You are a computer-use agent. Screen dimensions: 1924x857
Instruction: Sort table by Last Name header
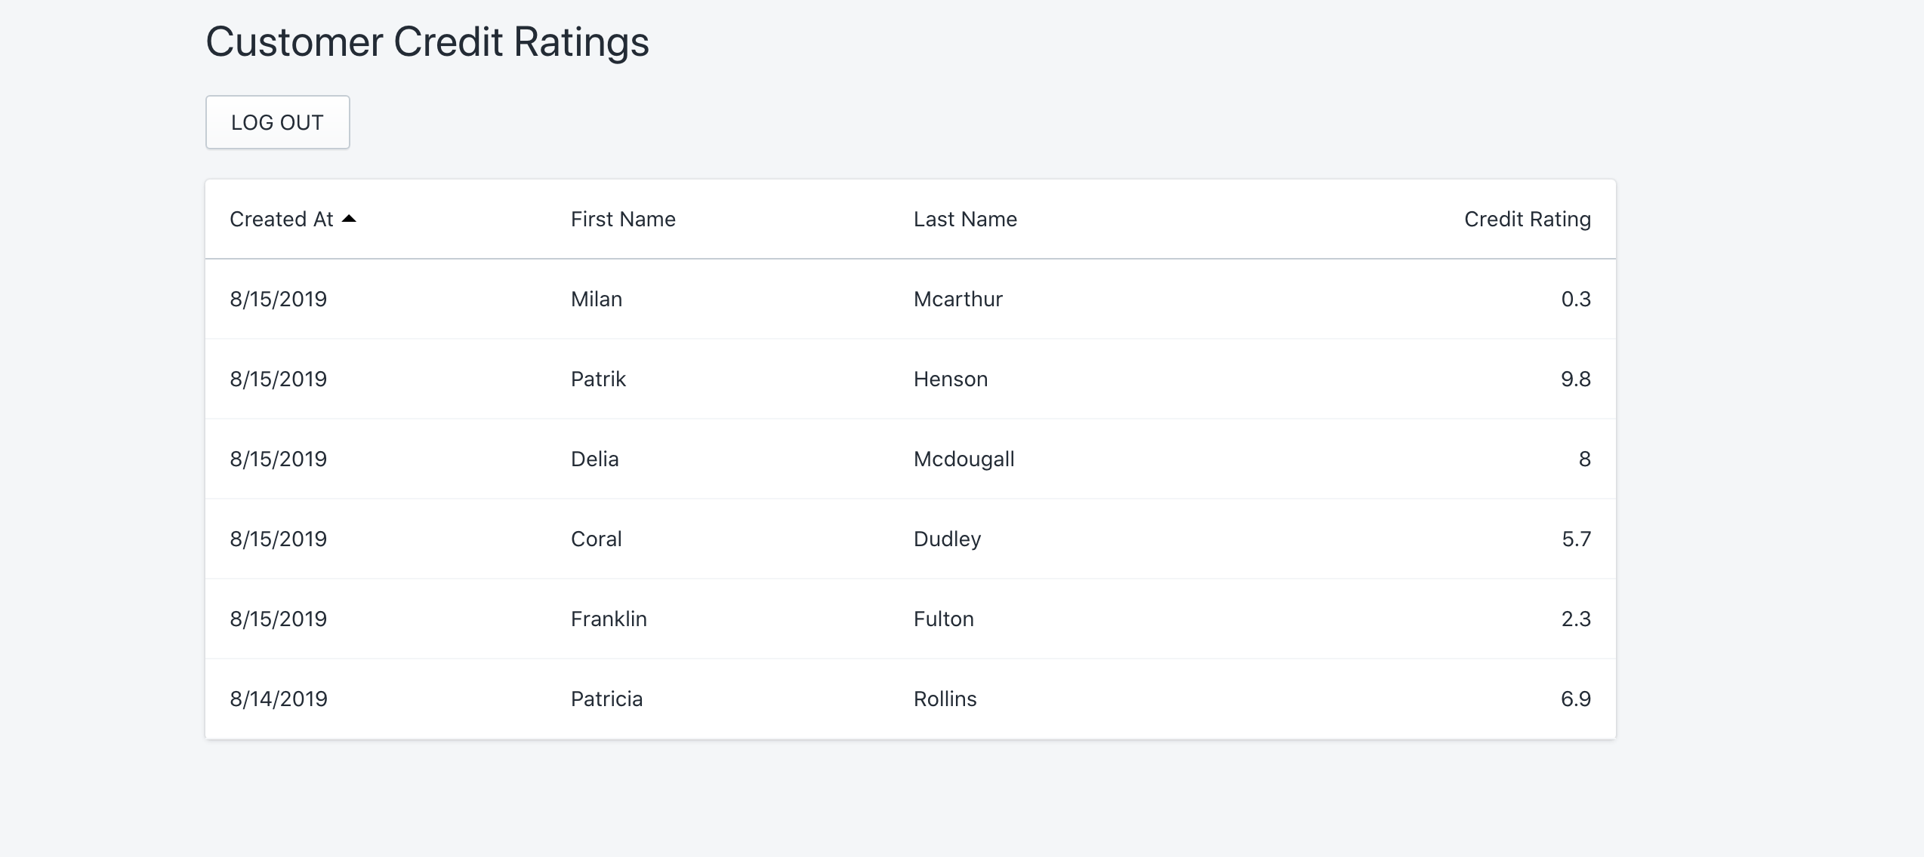965,220
